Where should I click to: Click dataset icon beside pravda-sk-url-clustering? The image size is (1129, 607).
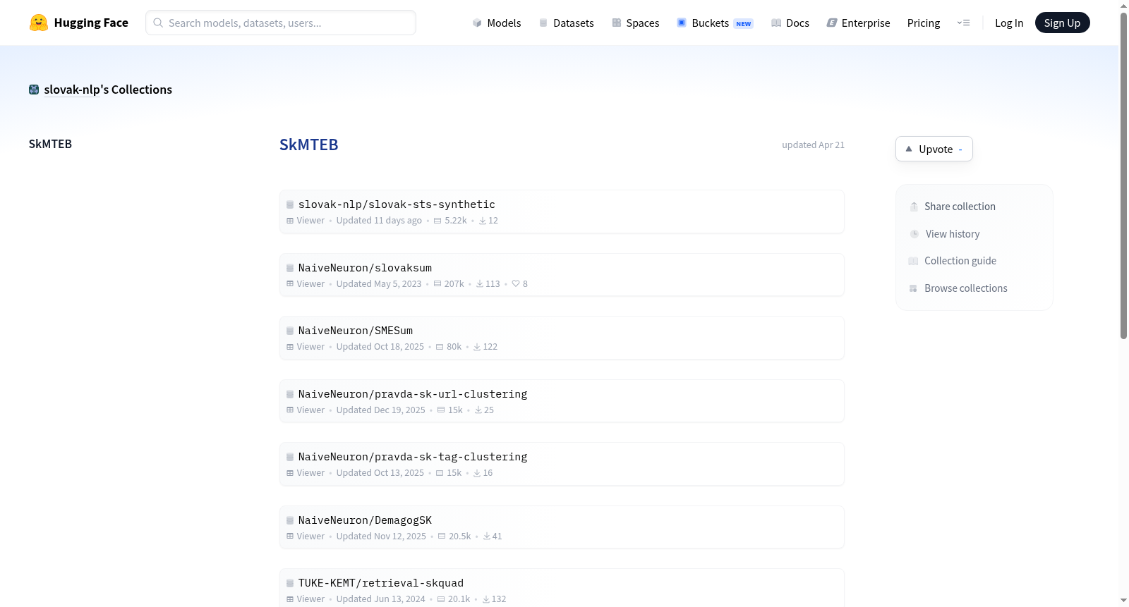(290, 394)
